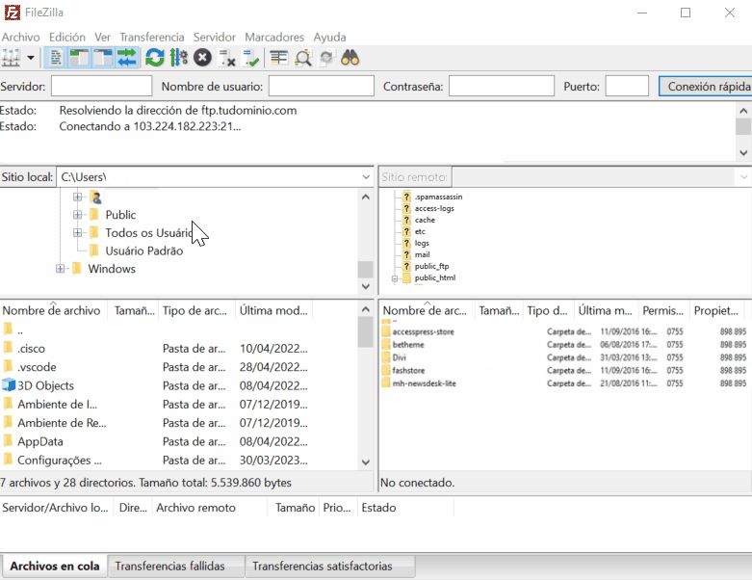Select 3D Objects folder
752x580 pixels.
(45, 385)
